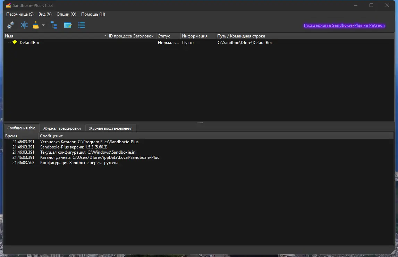Sort by the Имя column header
Viewport: 398px width, 257px height.
(x=56, y=36)
